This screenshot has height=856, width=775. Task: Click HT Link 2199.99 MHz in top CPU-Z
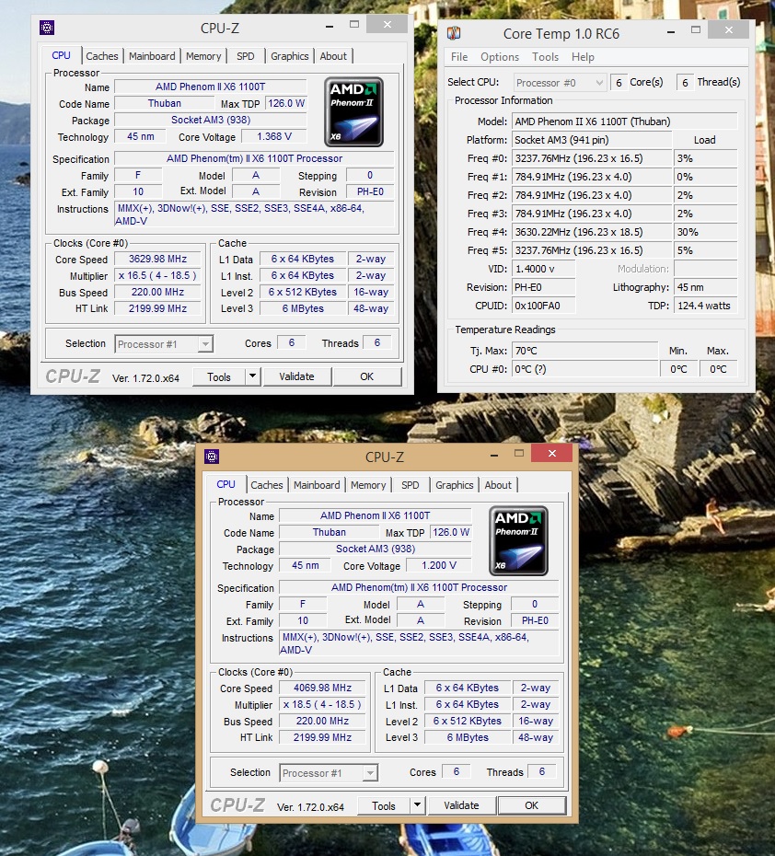coord(157,308)
